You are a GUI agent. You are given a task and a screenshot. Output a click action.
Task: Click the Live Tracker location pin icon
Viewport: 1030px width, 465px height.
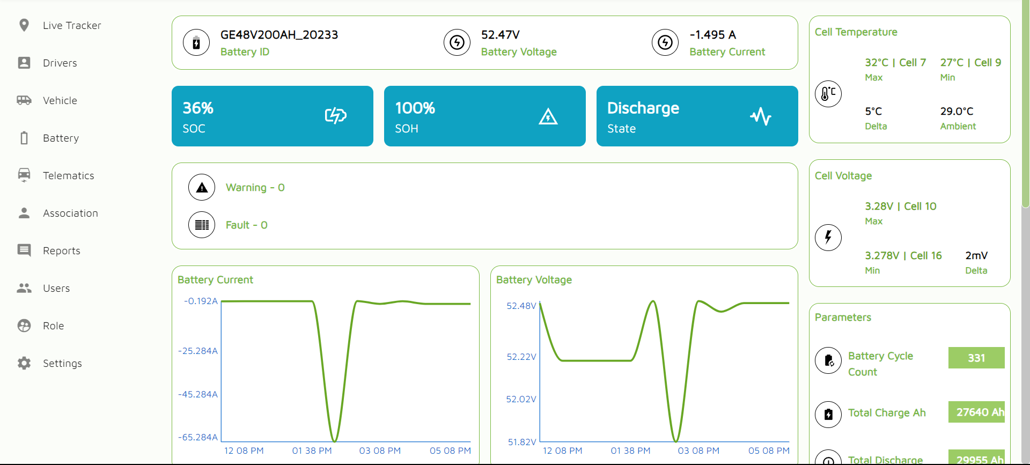pos(24,25)
